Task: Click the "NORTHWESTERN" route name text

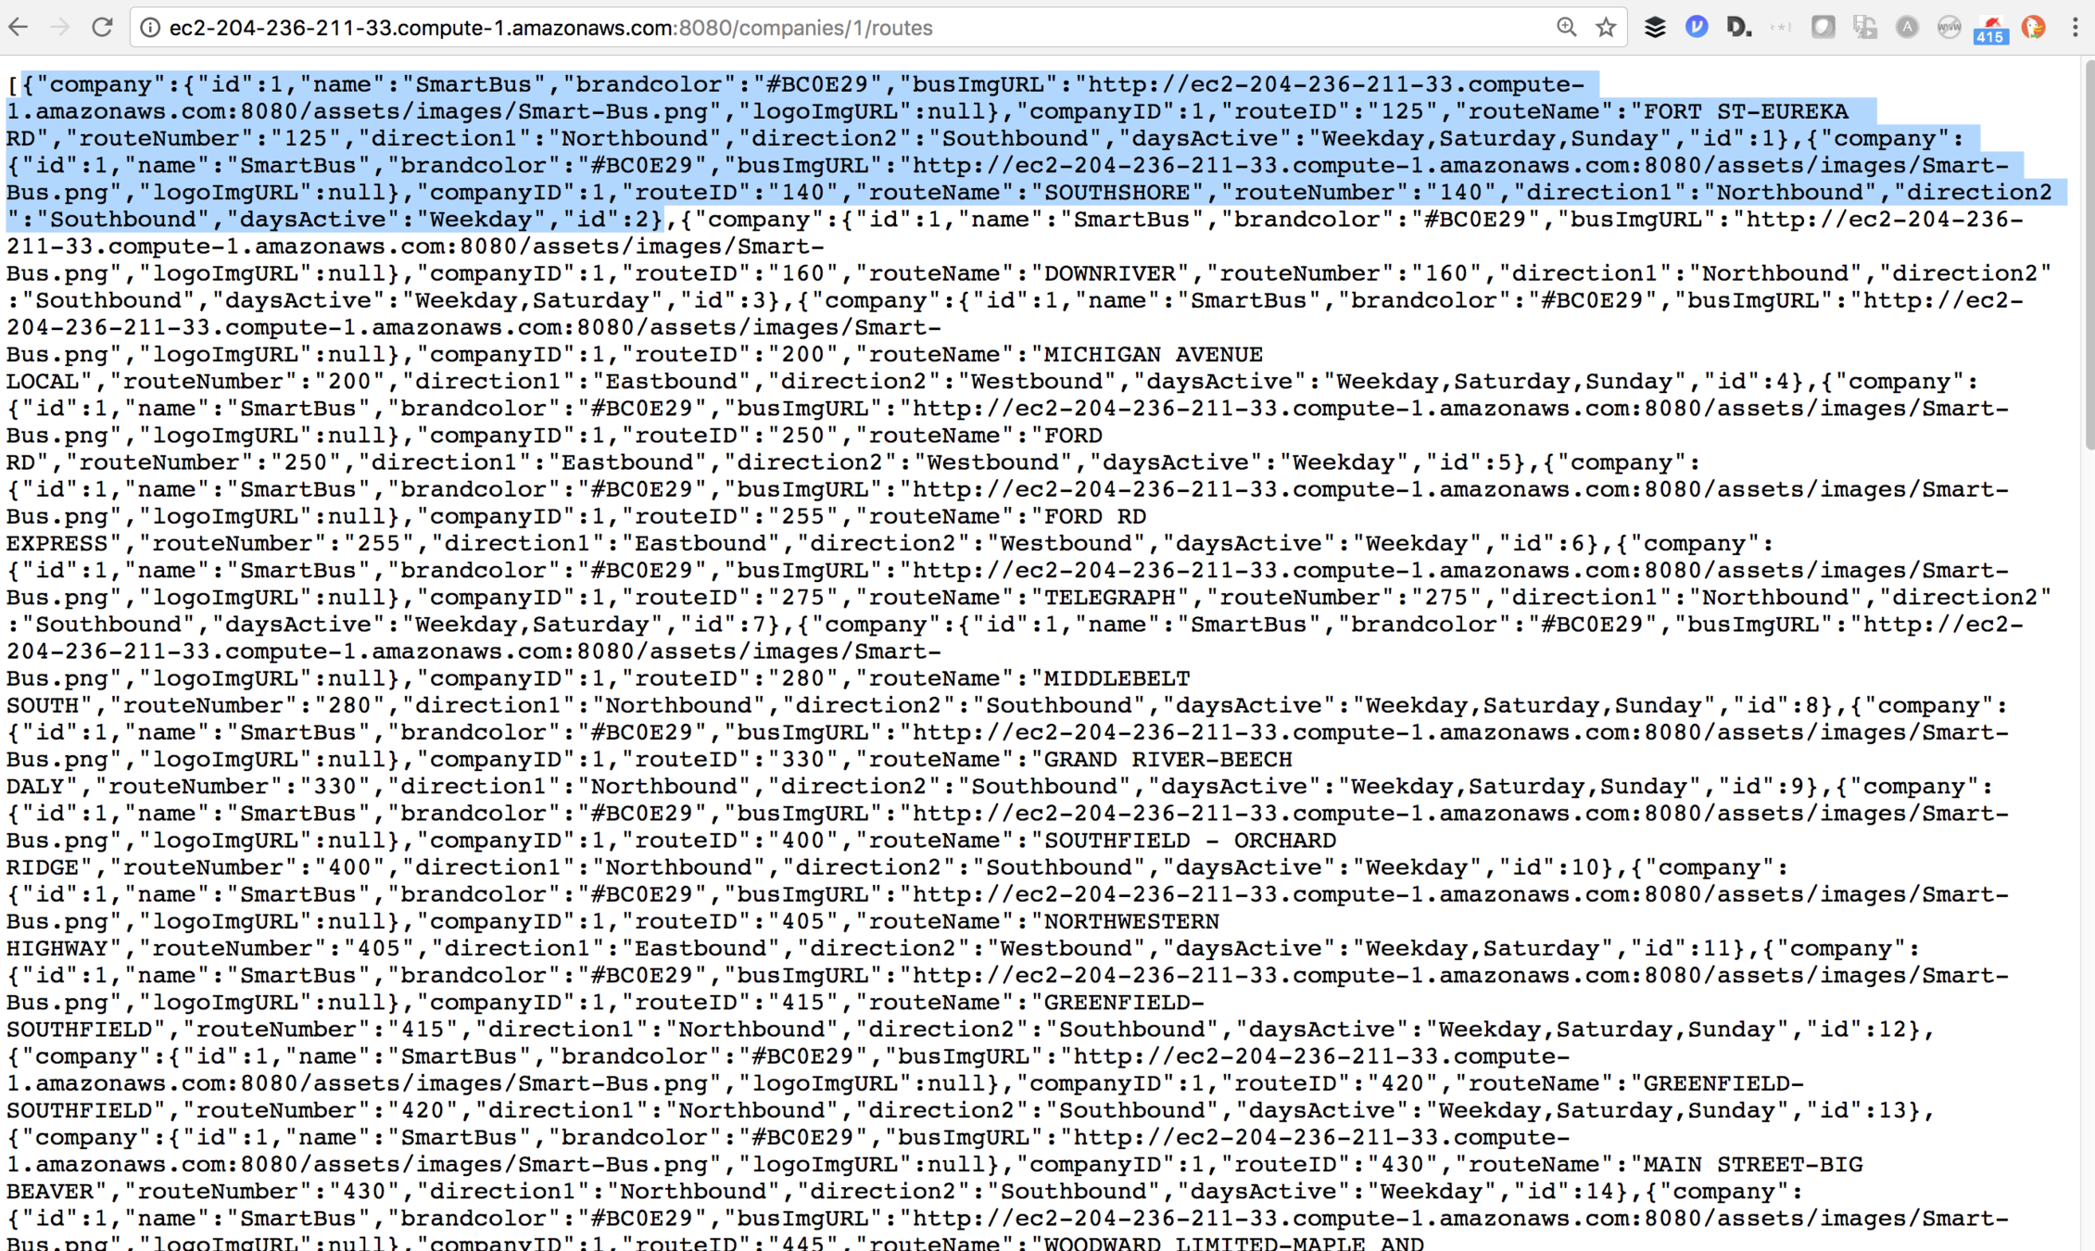Action: 1131,922
